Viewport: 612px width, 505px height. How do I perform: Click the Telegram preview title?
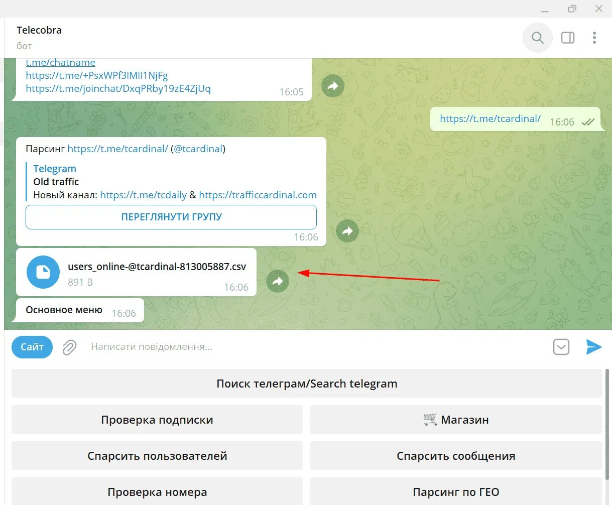(55, 169)
